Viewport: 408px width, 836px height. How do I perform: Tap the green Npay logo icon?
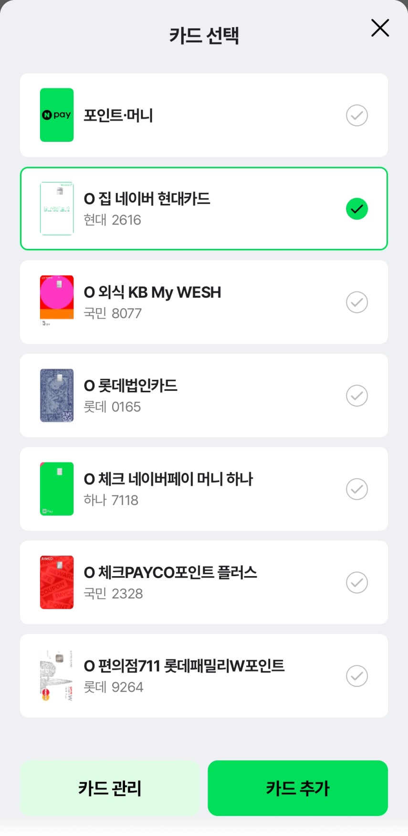tap(57, 115)
